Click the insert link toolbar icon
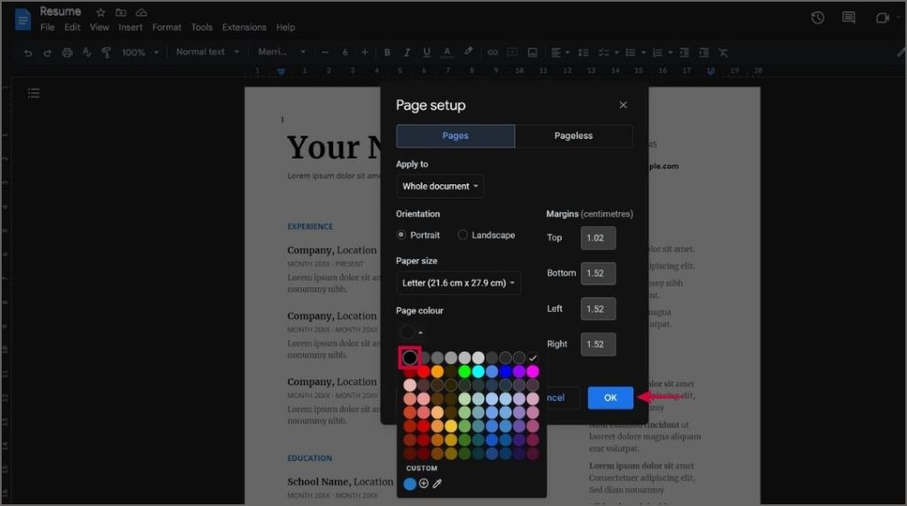This screenshot has width=907, height=506. click(492, 52)
